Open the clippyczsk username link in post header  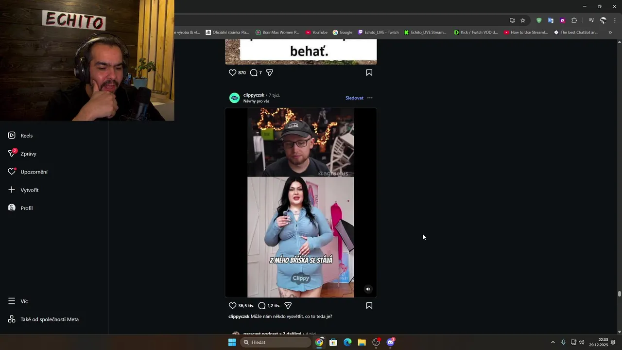pos(254,95)
